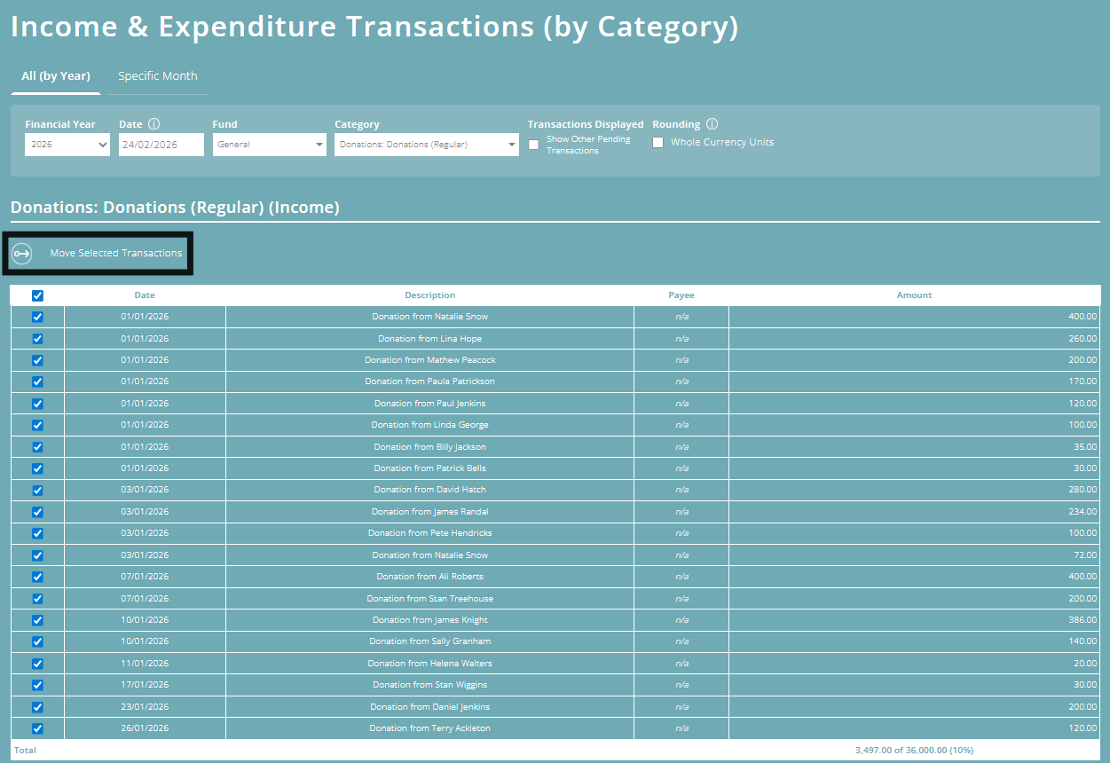The height and width of the screenshot is (763, 1110).
Task: Sort transactions by the Amount column
Action: click(914, 295)
